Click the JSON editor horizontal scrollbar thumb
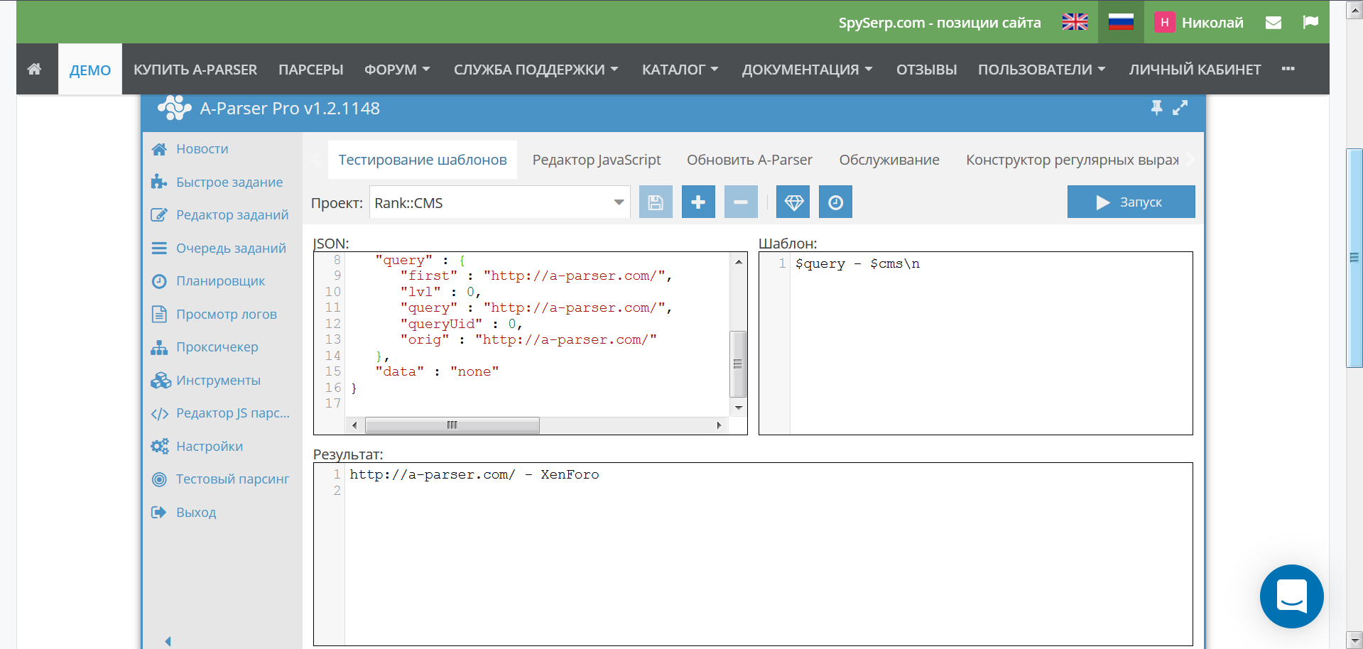This screenshot has height=649, width=1363. 452,425
